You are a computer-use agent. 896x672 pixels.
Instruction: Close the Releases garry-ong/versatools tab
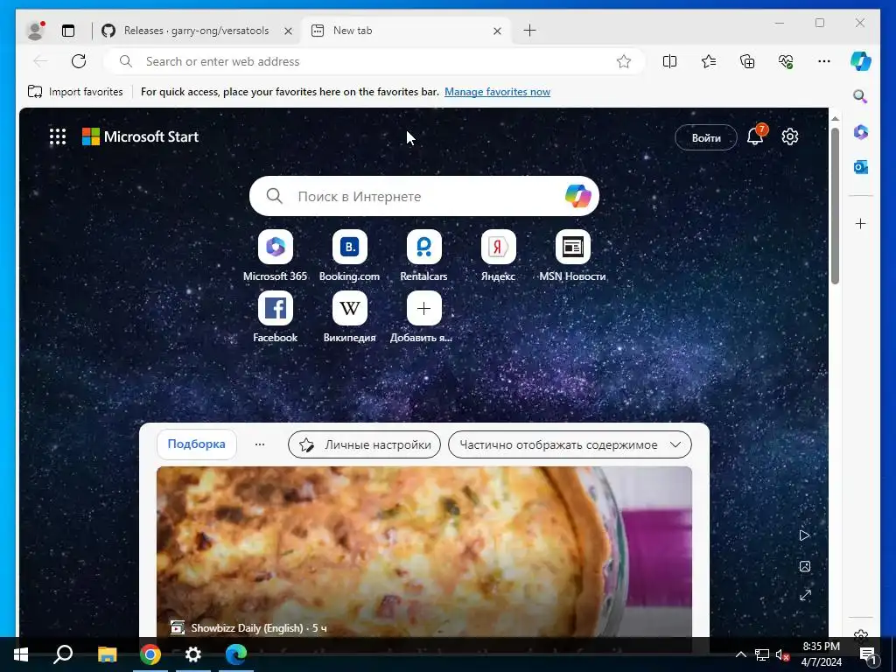click(x=289, y=31)
